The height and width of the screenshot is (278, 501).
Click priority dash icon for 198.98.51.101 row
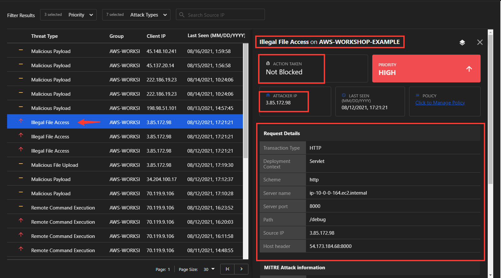(21, 107)
